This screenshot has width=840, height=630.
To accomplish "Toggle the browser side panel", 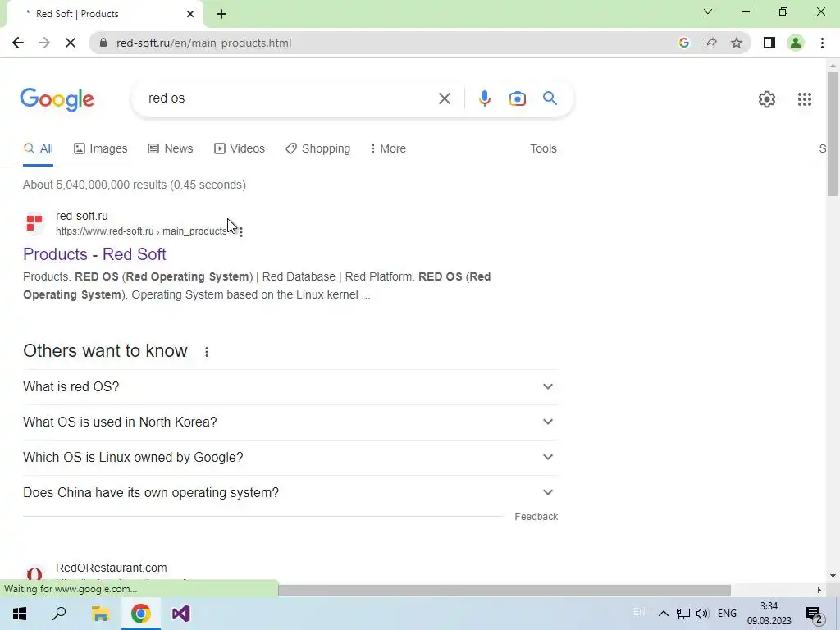I will (x=769, y=43).
